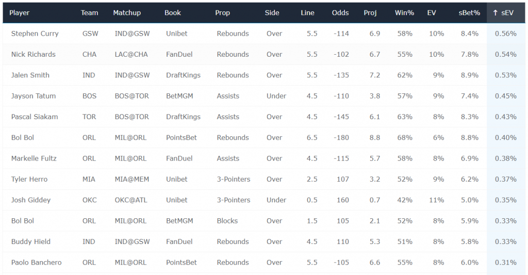528x275 pixels.
Task: Click the Jayson Tatum player name
Action: tap(33, 96)
